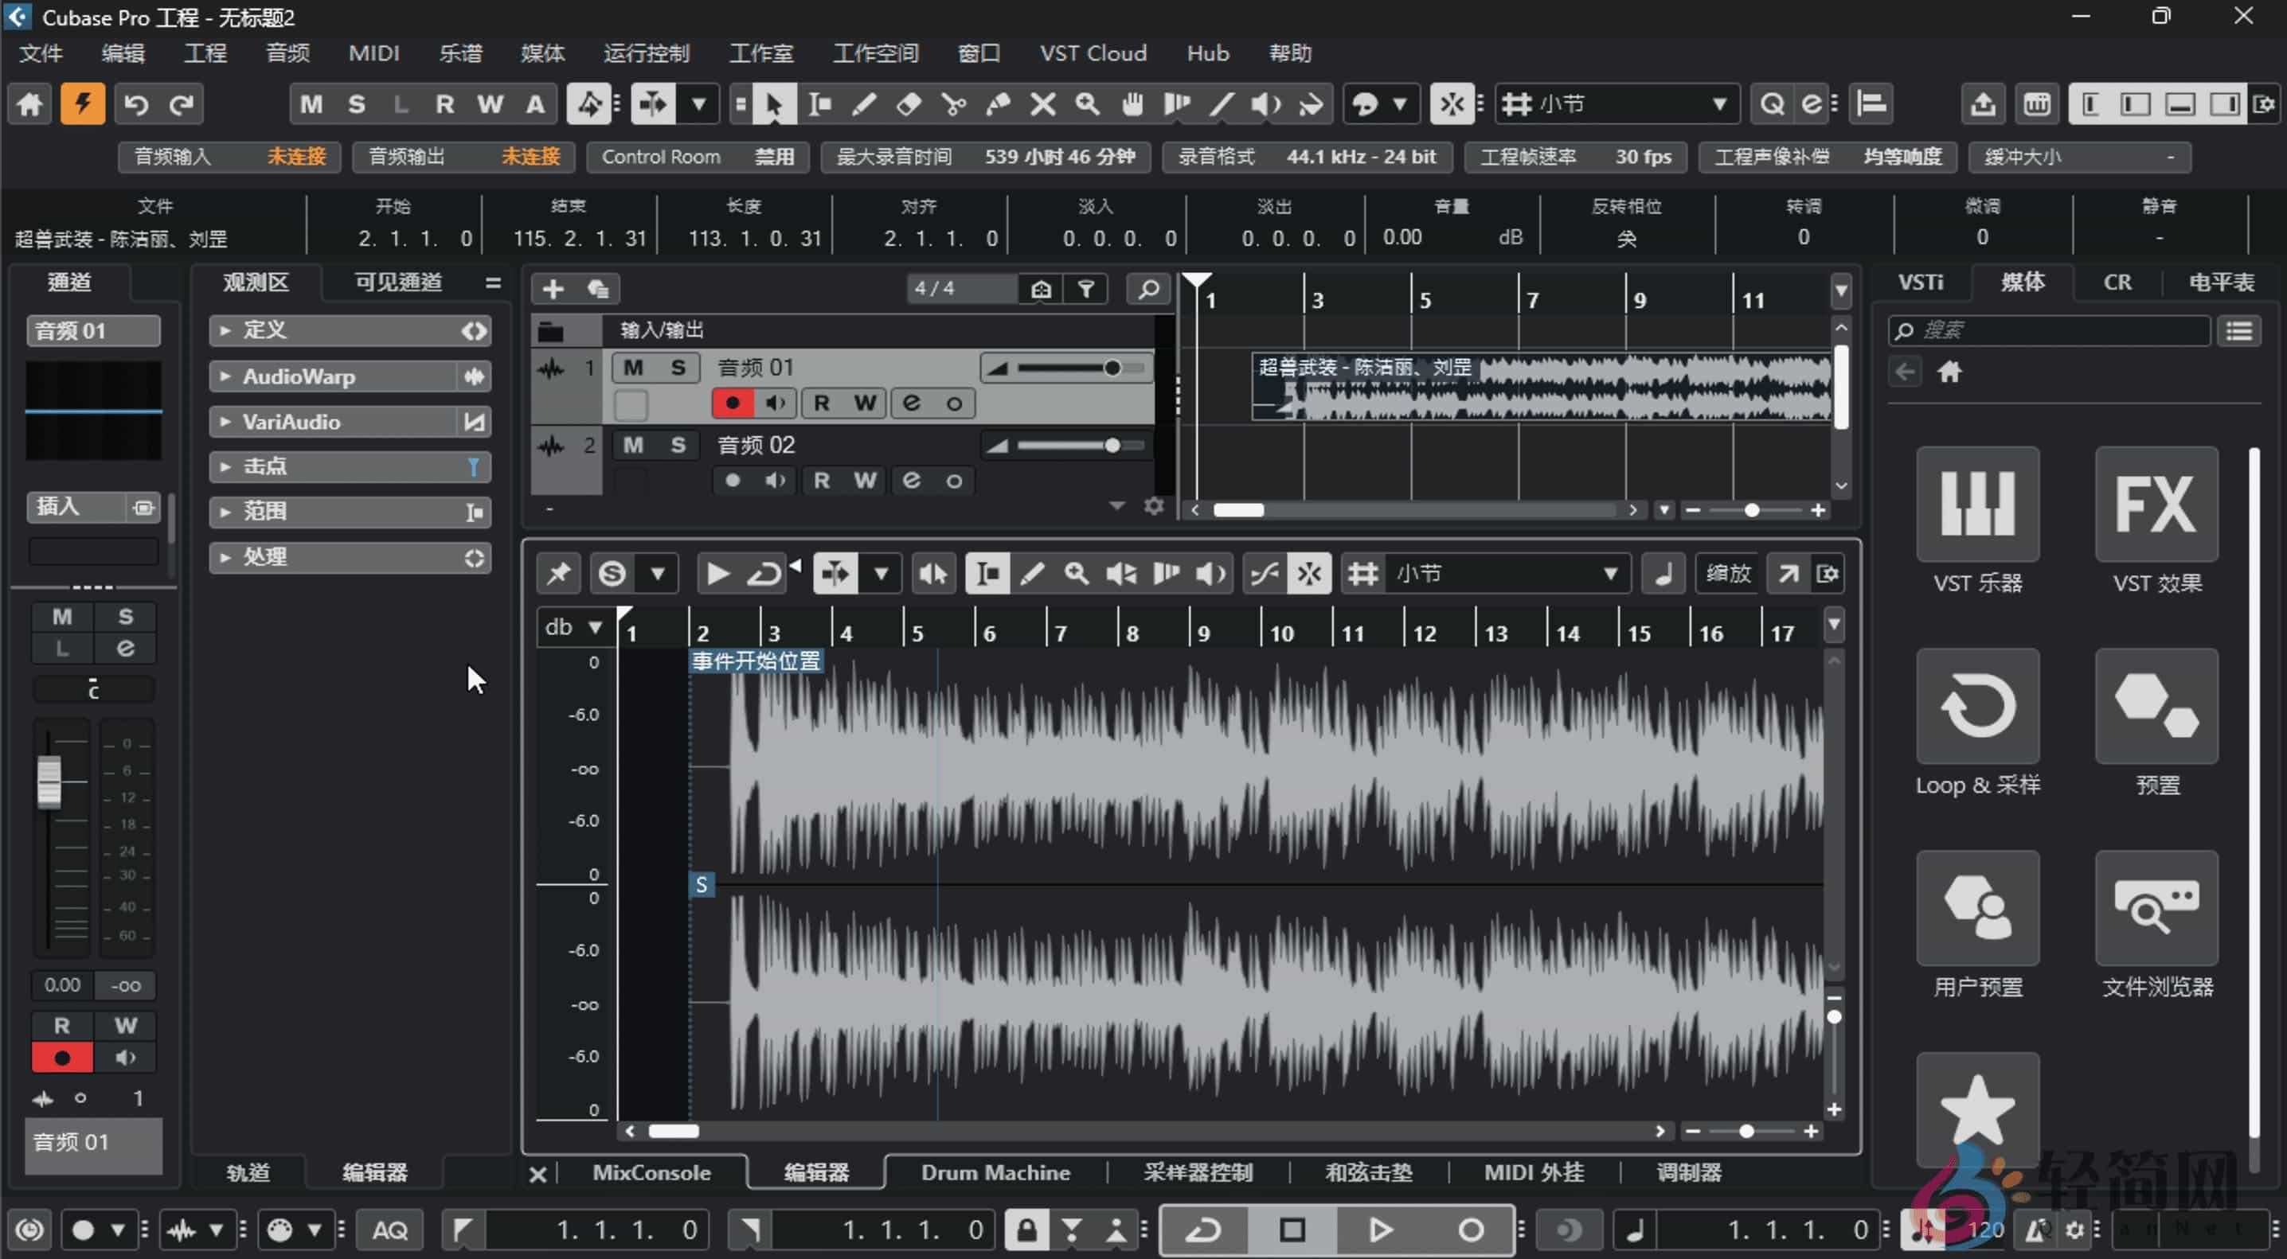Viewport: 2287px width, 1259px height.
Task: Solo the 音频 02 track
Action: (x=678, y=445)
